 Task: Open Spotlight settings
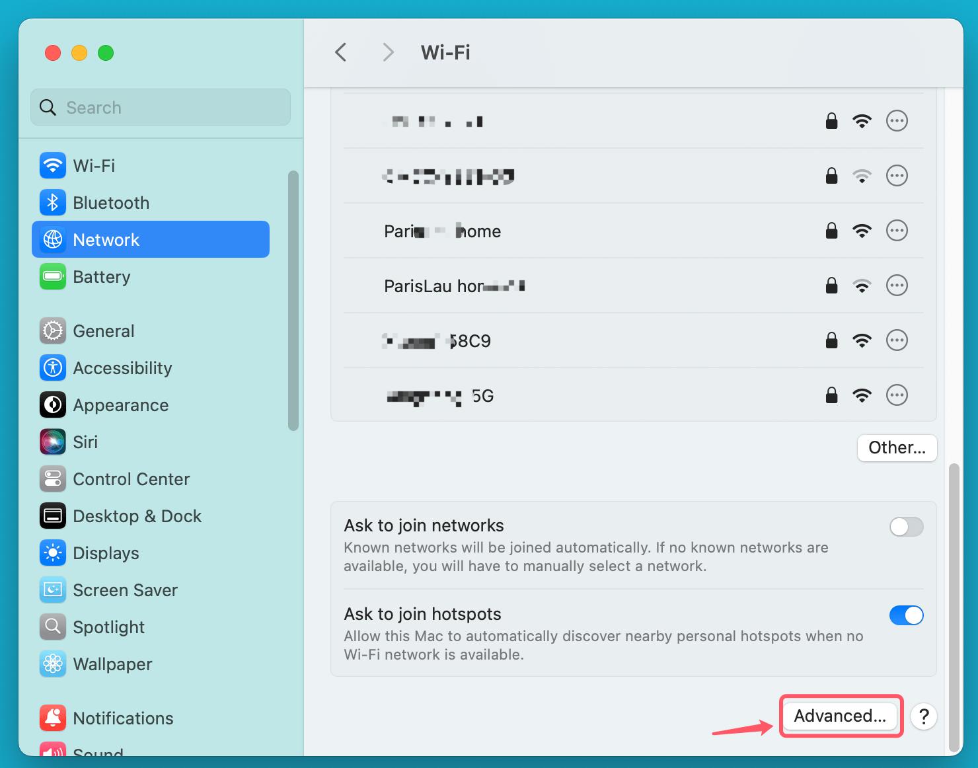click(x=108, y=627)
